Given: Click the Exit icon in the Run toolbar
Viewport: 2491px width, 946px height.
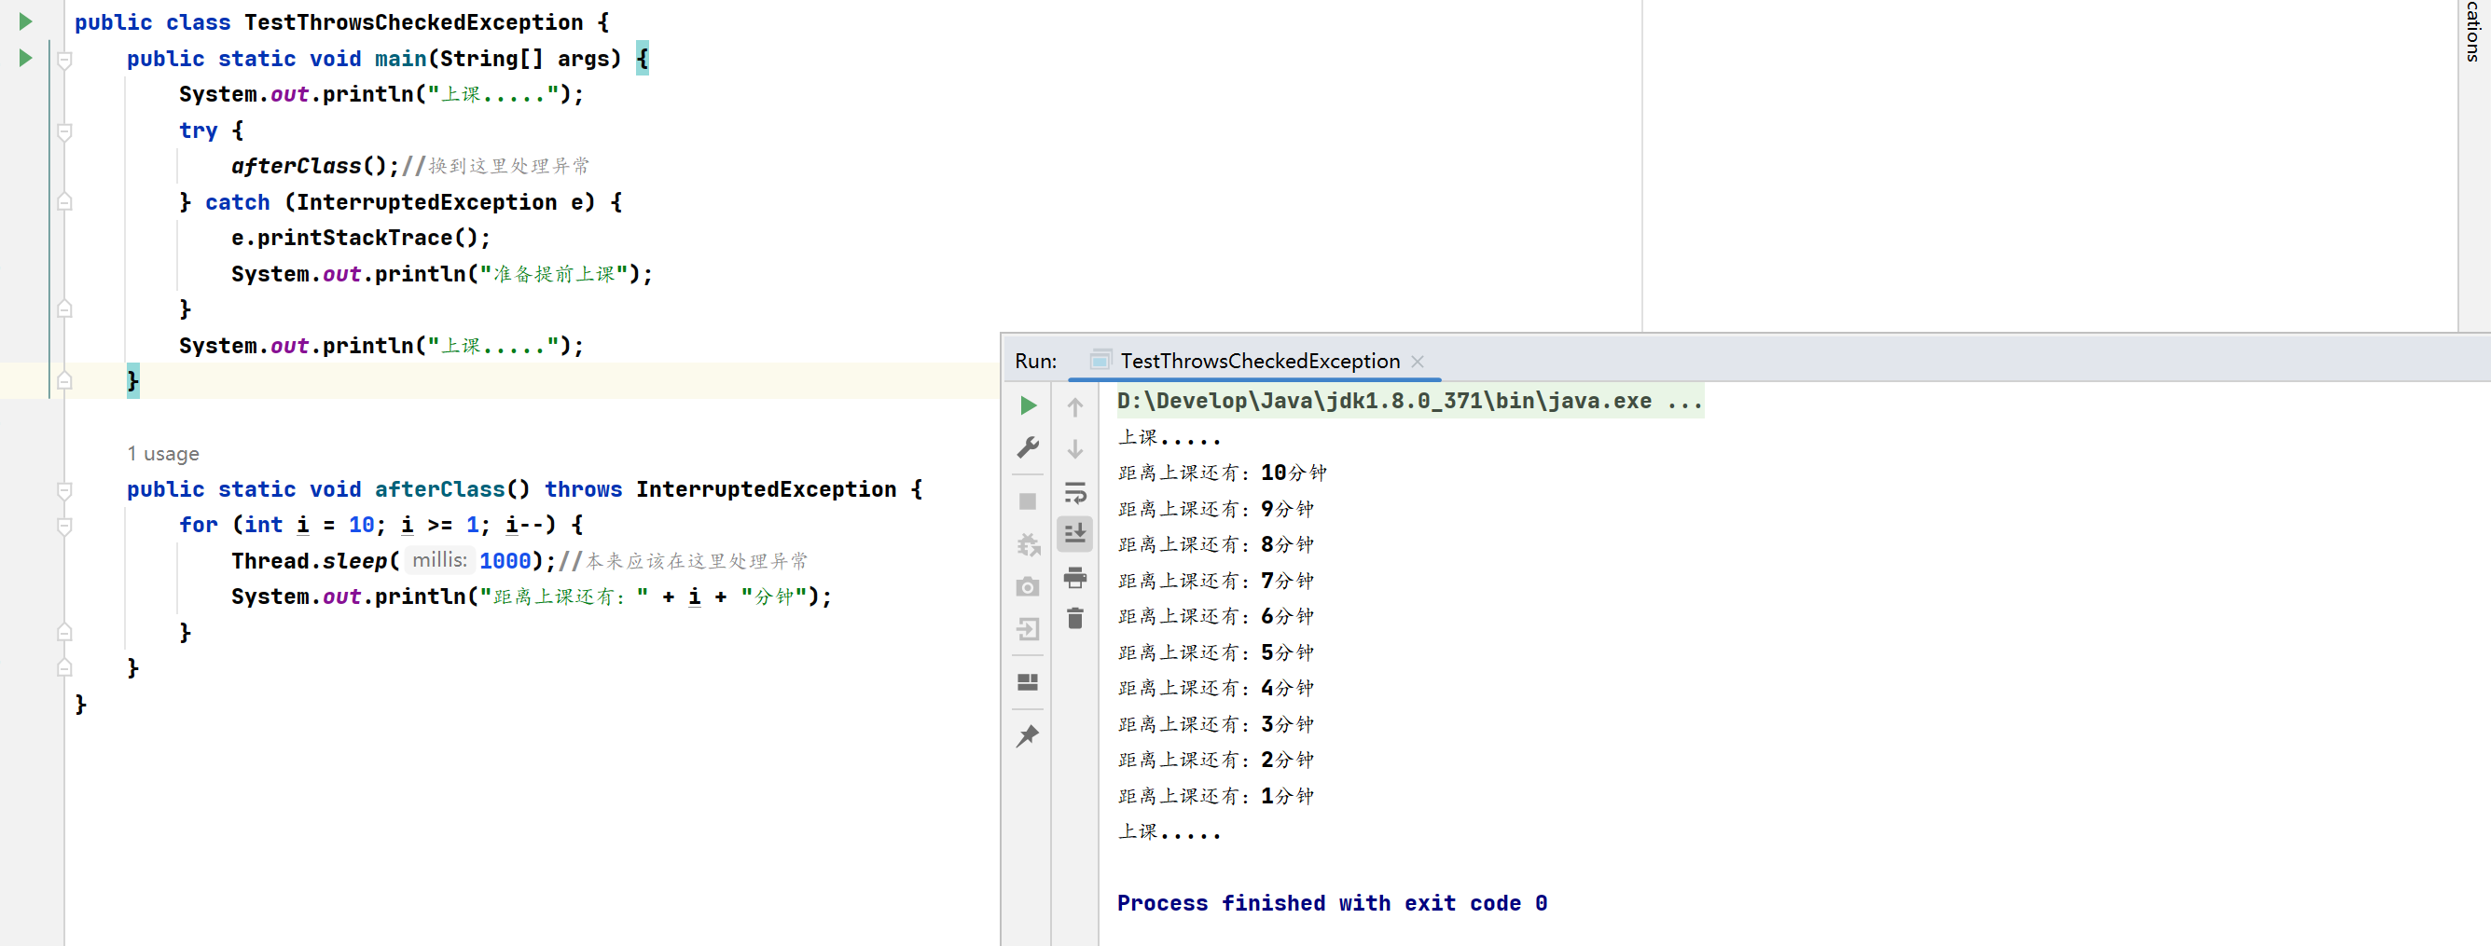Looking at the screenshot, I should tap(1028, 629).
